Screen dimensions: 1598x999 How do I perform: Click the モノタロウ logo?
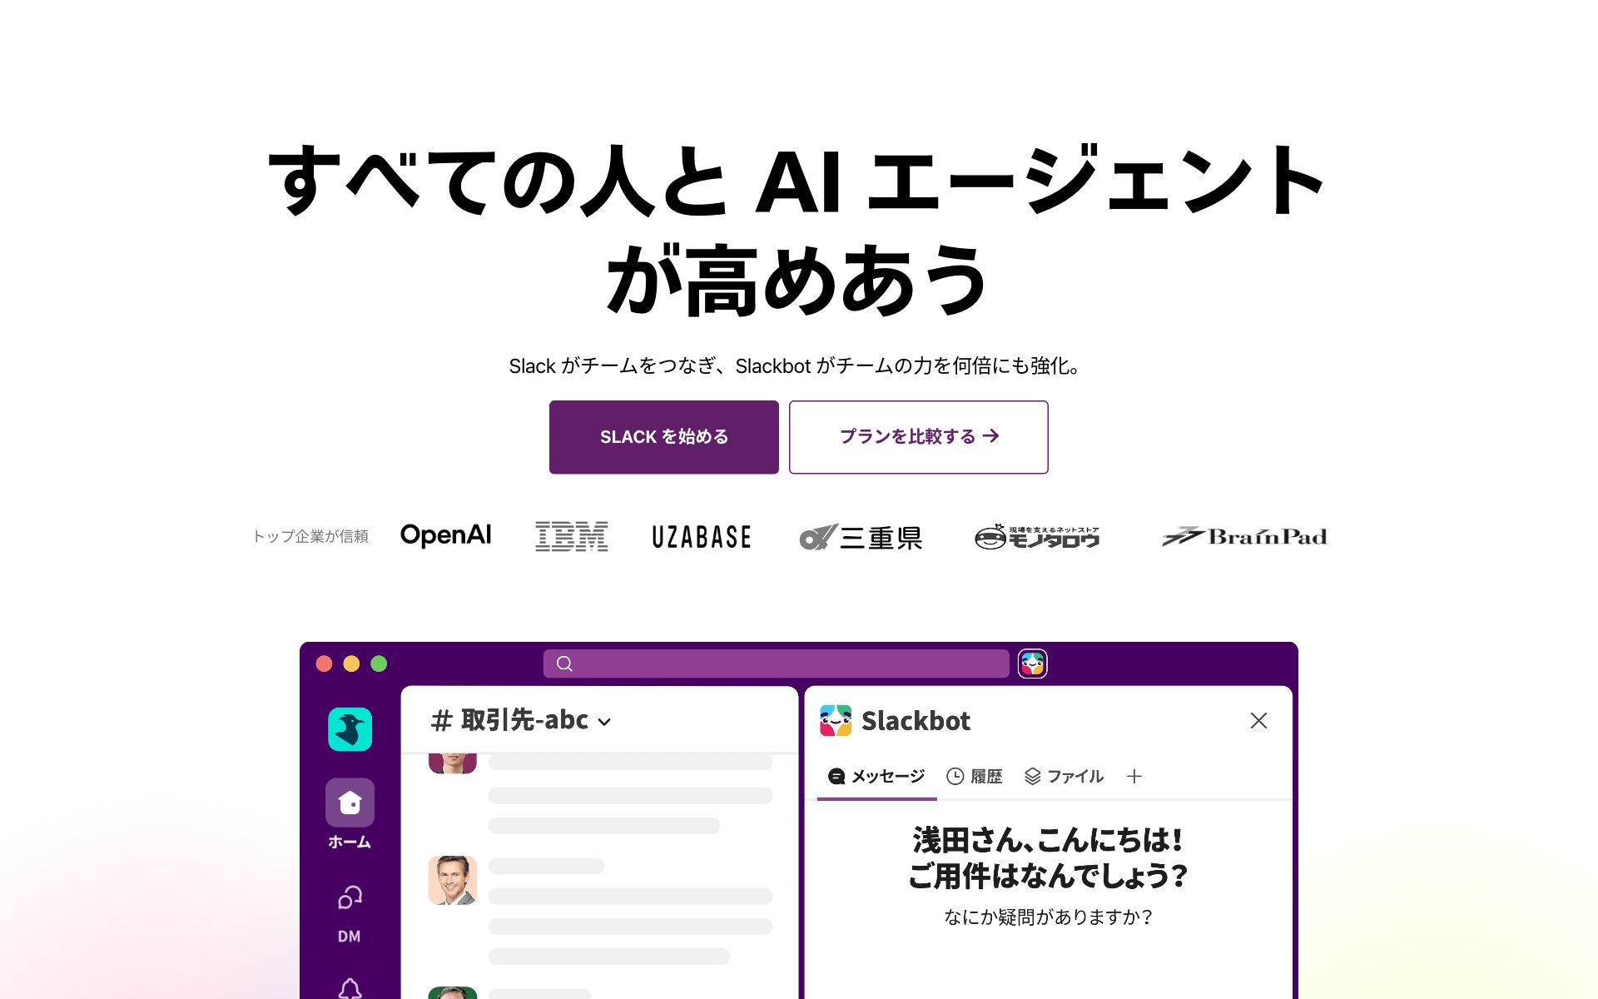[x=1037, y=537]
